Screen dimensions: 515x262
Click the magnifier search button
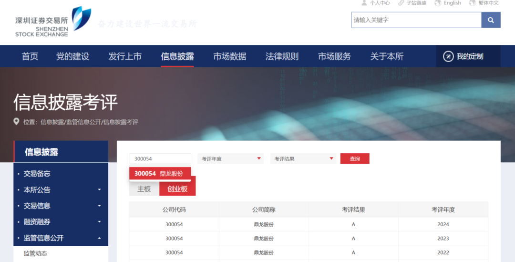pyautogui.click(x=491, y=20)
